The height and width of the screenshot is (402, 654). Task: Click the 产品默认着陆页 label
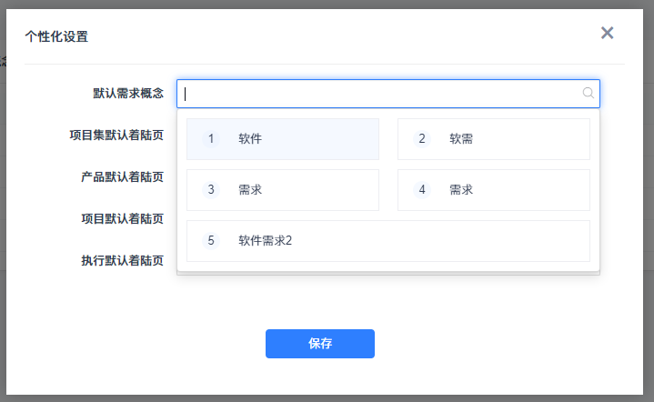pyautogui.click(x=122, y=177)
